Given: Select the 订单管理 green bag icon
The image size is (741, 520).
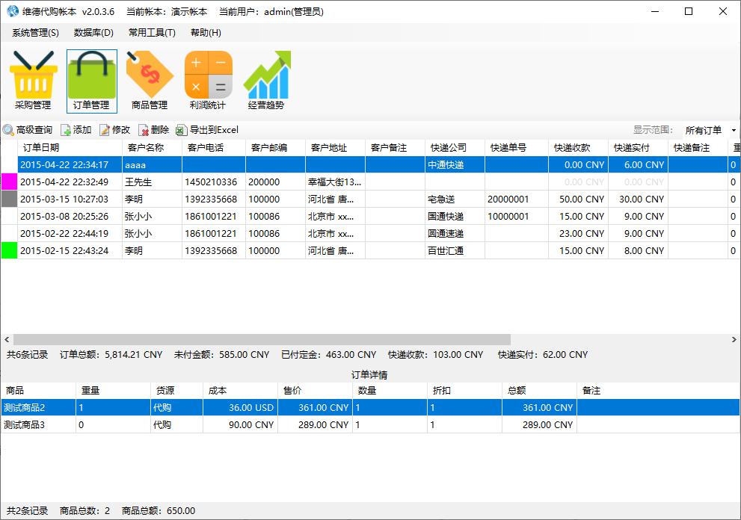Looking at the screenshot, I should (91, 75).
